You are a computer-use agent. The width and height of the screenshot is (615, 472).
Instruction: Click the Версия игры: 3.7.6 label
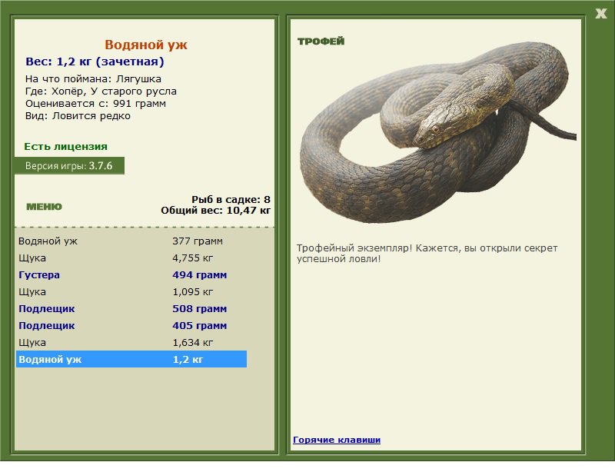69,165
